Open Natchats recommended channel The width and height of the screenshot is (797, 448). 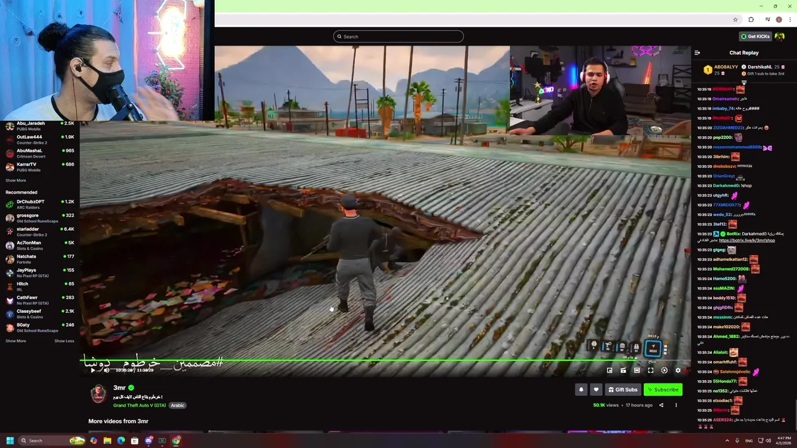[x=40, y=259]
